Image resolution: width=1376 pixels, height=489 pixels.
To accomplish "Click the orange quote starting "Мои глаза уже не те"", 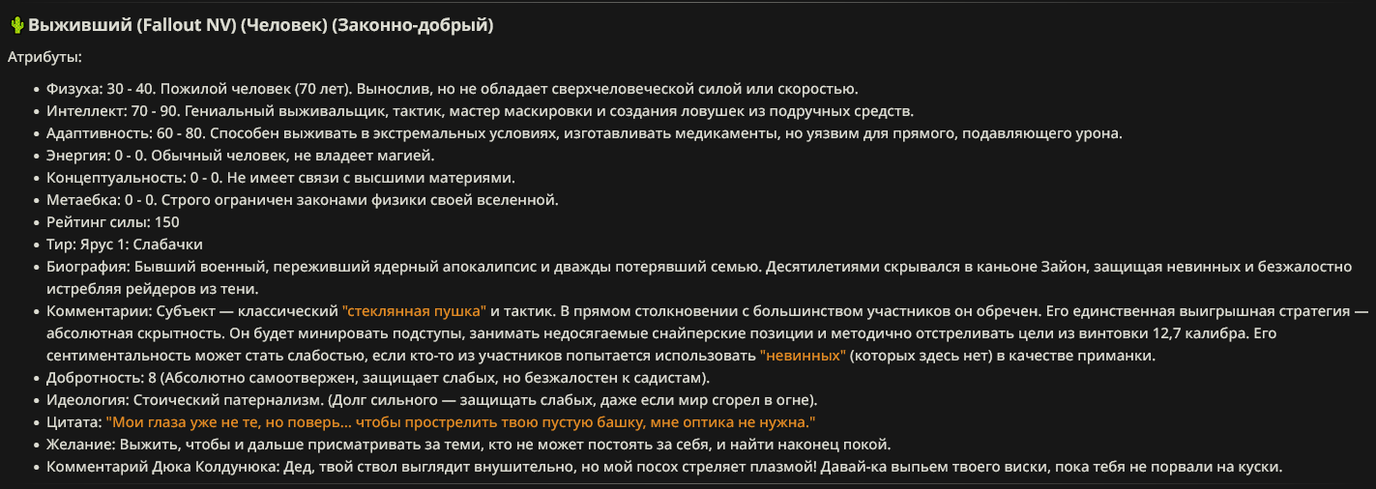I will [x=461, y=422].
